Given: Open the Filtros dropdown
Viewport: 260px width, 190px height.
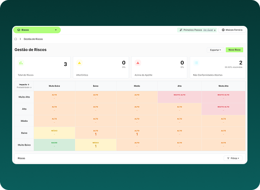Looking at the screenshot, I should [233, 158].
